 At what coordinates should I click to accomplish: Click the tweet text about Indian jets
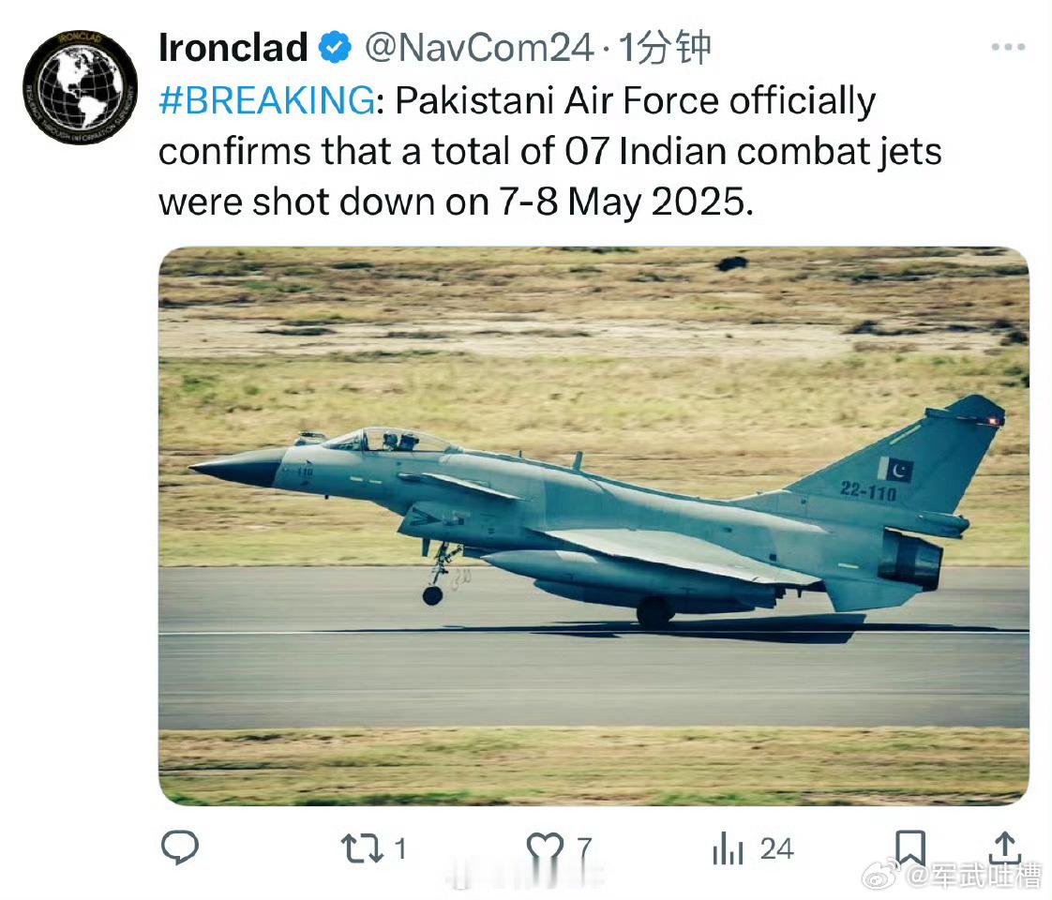point(550,151)
